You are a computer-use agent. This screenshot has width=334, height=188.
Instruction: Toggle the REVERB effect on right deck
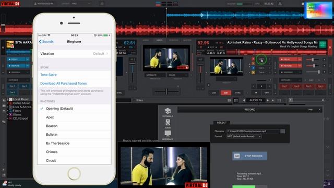(288, 66)
